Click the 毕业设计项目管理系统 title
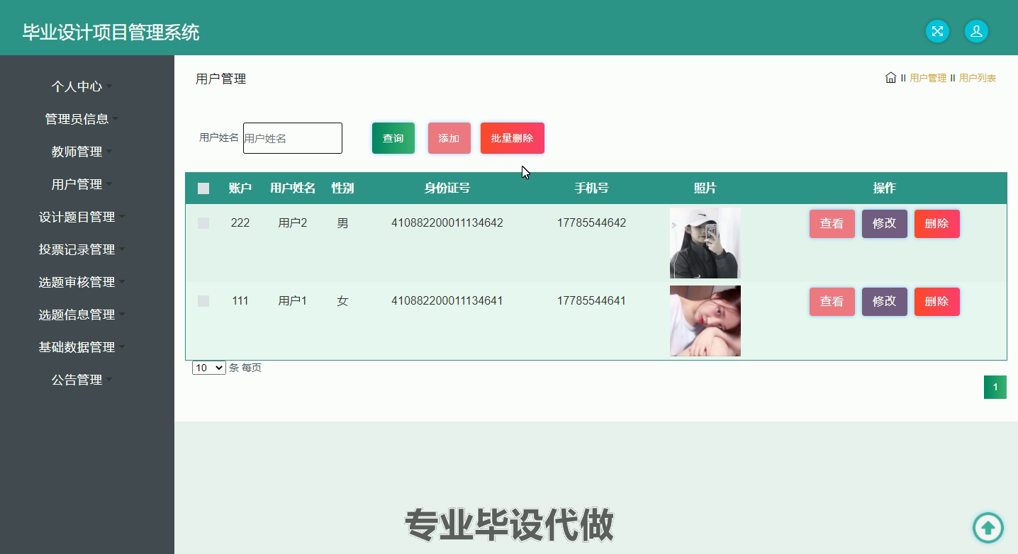This screenshot has height=554, width=1018. pos(111,33)
